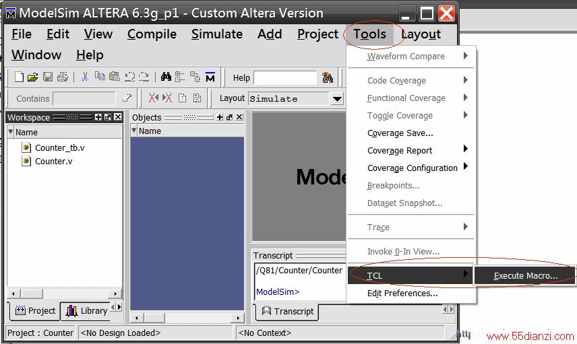Viewport: 577px width, 344px height.
Task: Click the Workspace Name column sort arrow
Action: [x=11, y=131]
